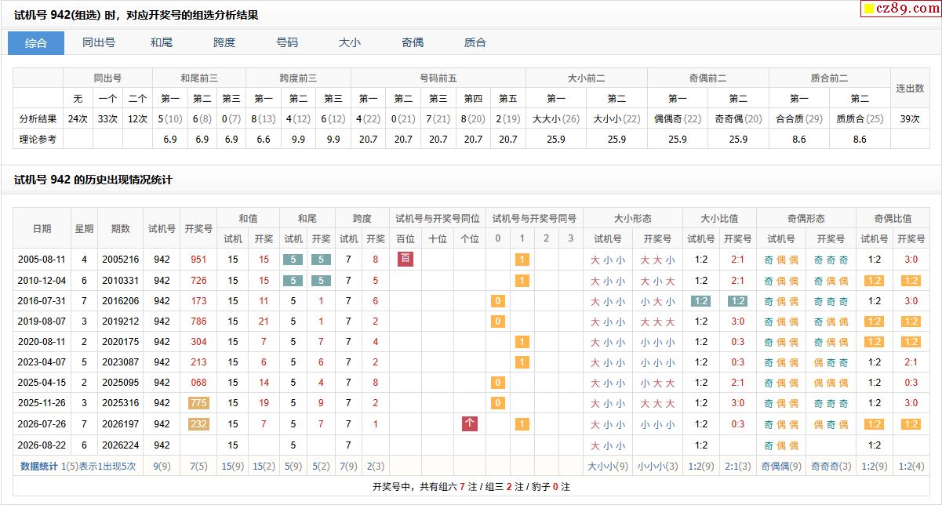
Task: Switch to the 同出号 tab
Action: tap(99, 43)
